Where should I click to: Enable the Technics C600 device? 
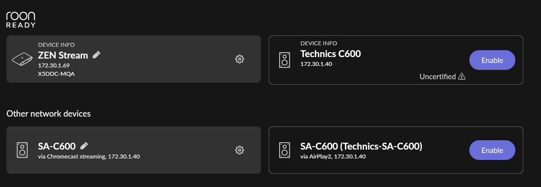coord(493,60)
